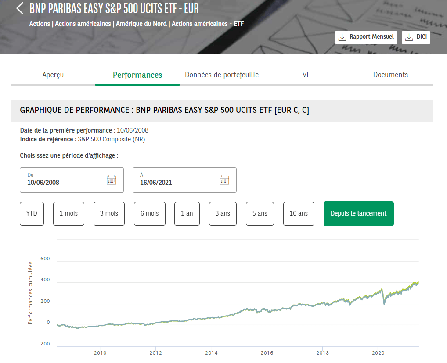Click the 2010 label on the chart axis
Screen dimensions: 447x363
(x=100, y=353)
